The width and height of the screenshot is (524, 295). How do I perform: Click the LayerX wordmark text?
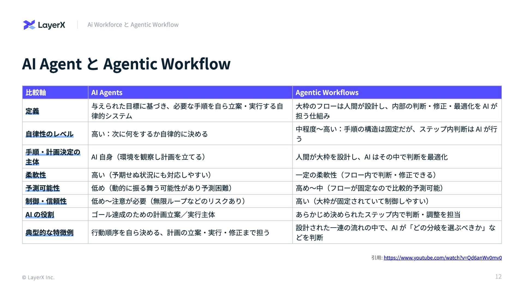coord(51,25)
